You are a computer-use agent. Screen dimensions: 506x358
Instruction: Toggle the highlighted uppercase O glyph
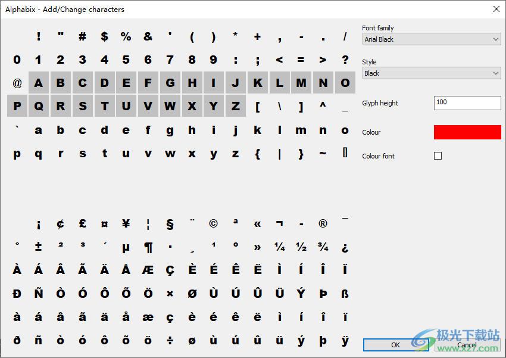(x=345, y=83)
